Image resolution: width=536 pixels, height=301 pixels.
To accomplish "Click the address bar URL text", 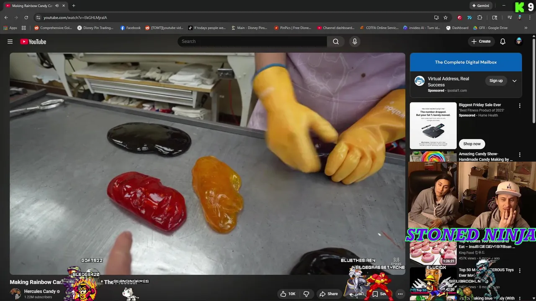I will point(75,18).
